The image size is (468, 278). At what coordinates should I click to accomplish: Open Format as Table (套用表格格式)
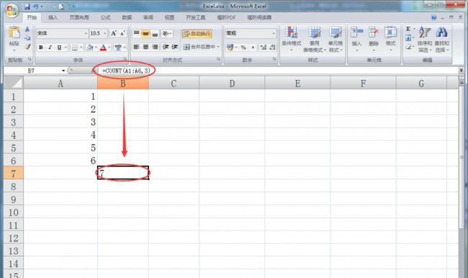click(x=315, y=39)
